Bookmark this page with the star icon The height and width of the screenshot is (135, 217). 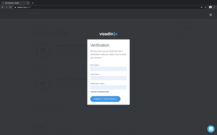(x=206, y=7)
